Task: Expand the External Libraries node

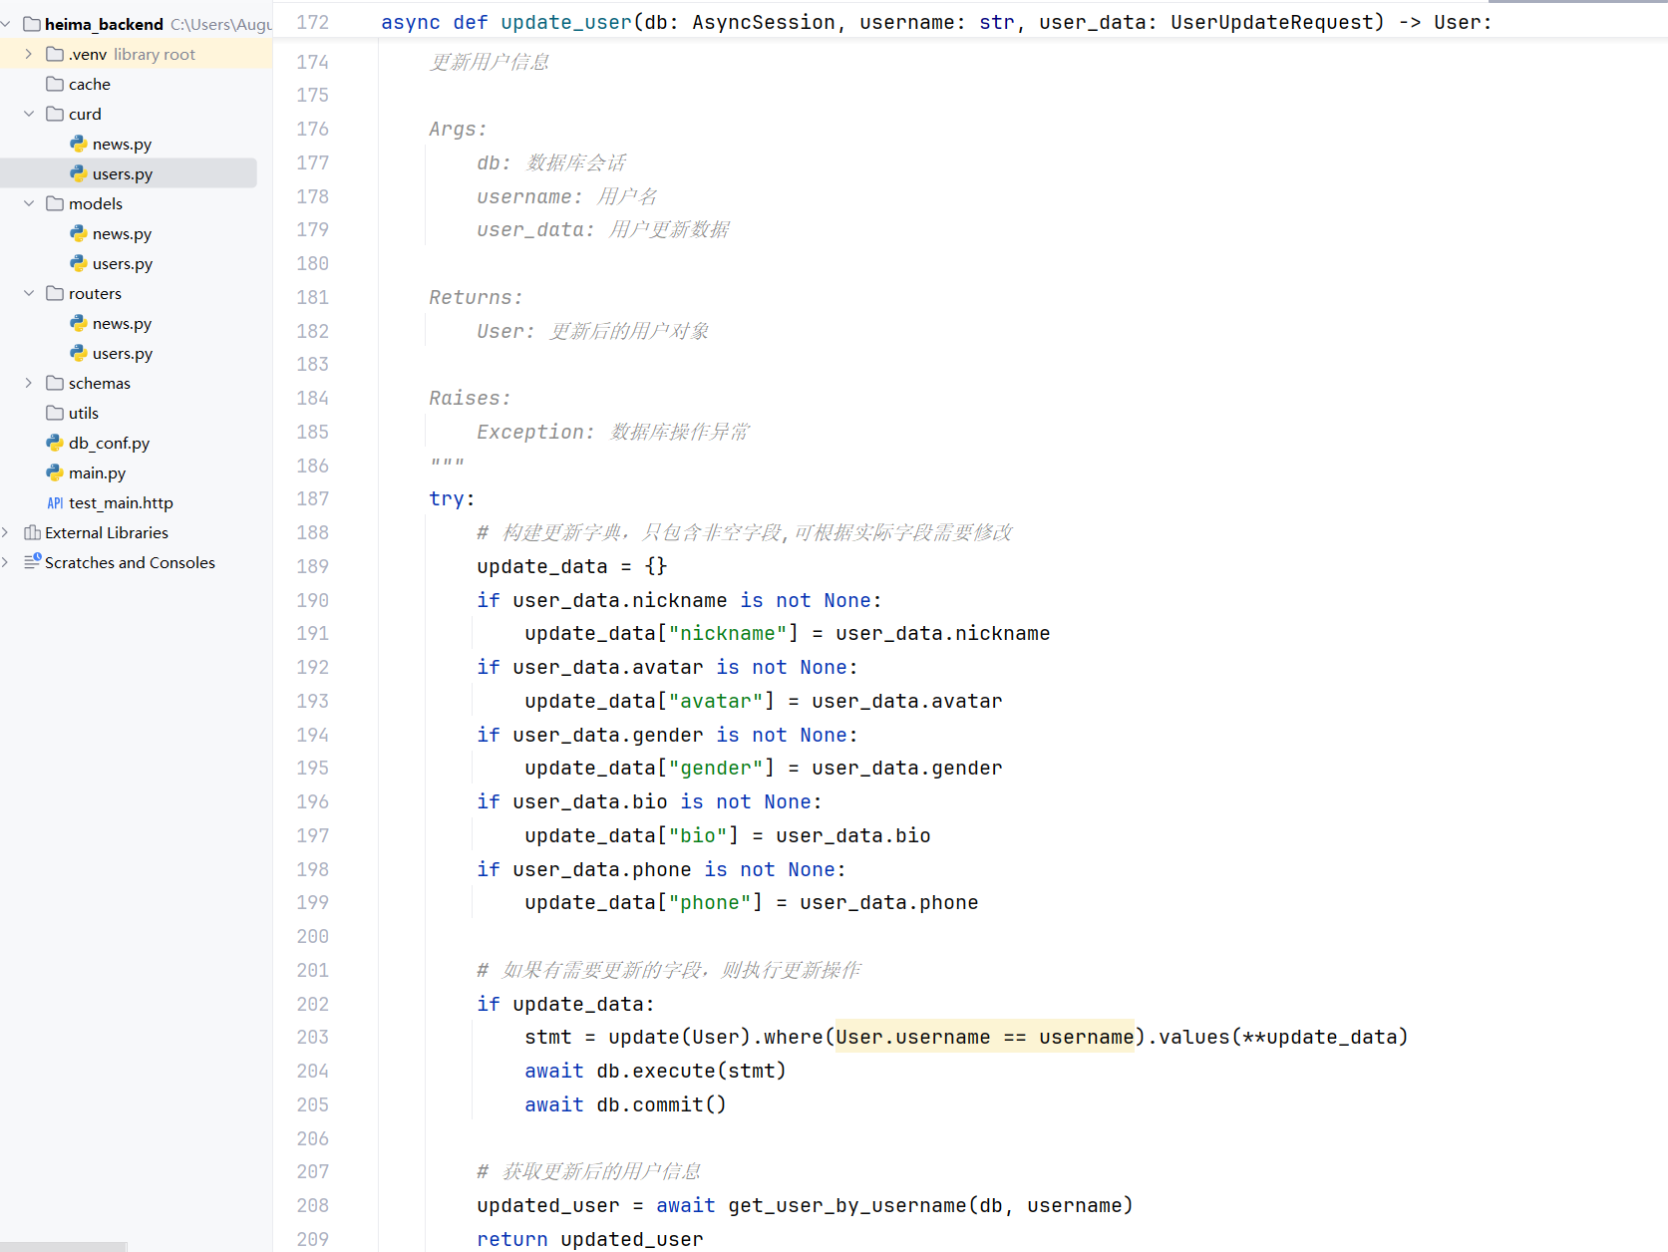Action: pyautogui.click(x=6, y=532)
